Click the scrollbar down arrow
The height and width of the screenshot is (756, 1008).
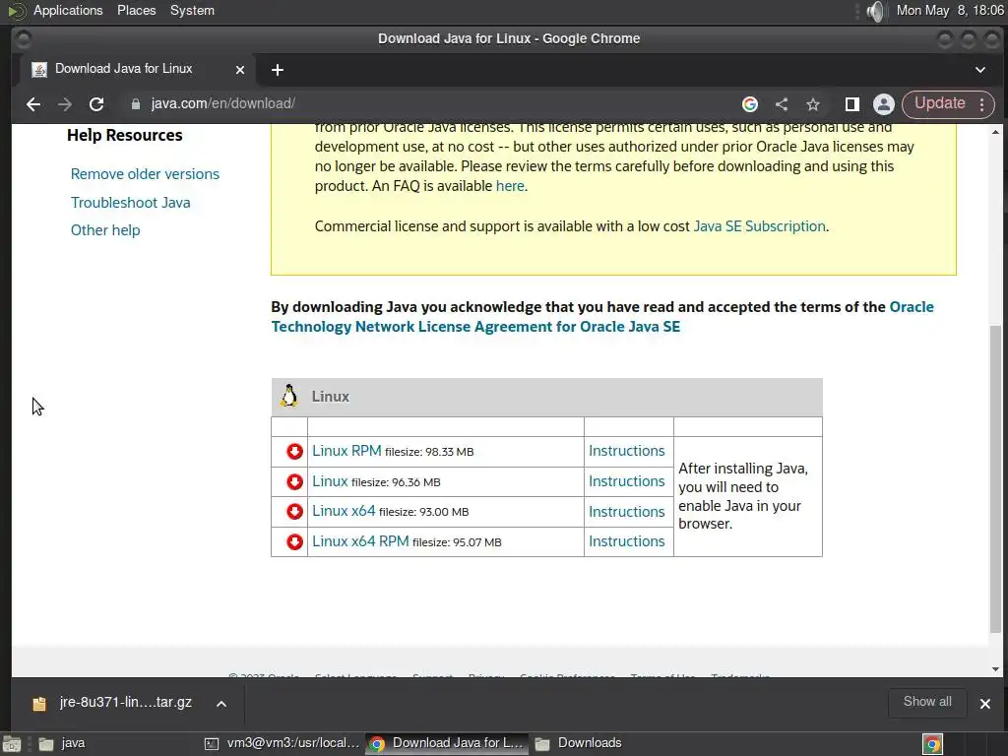tap(995, 669)
